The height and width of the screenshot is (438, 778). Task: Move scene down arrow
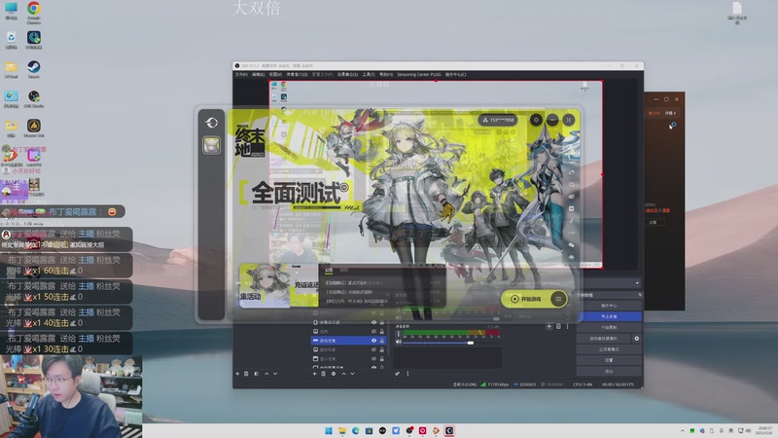tap(275, 374)
